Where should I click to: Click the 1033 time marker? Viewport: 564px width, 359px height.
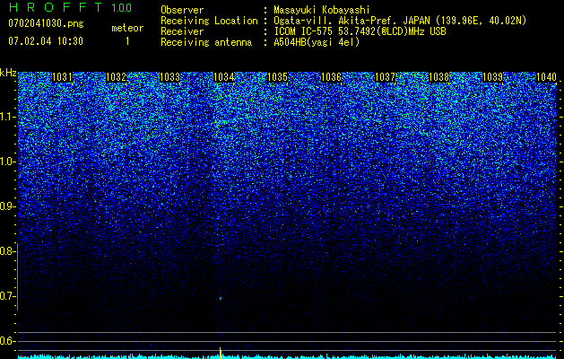pos(169,77)
